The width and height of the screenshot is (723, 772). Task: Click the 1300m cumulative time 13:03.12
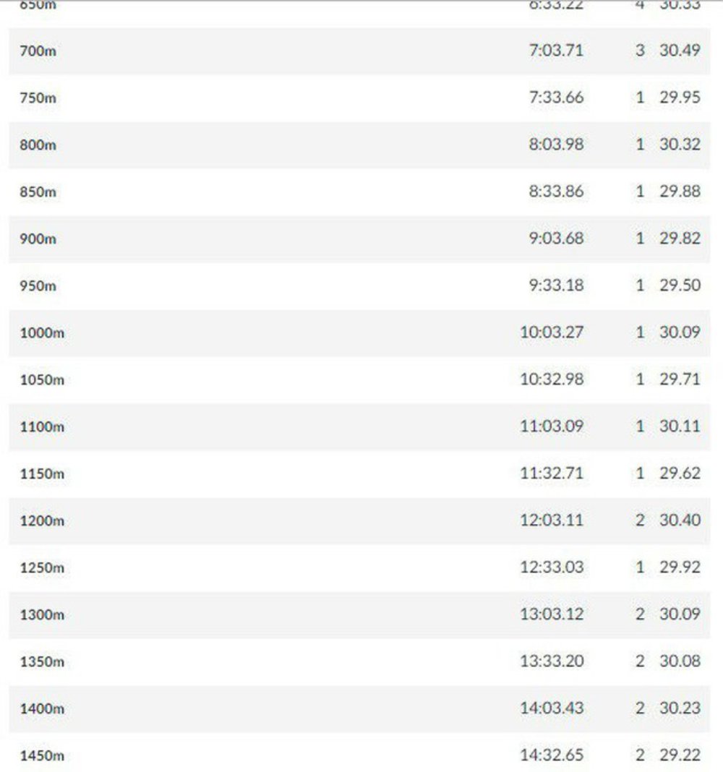(x=552, y=614)
